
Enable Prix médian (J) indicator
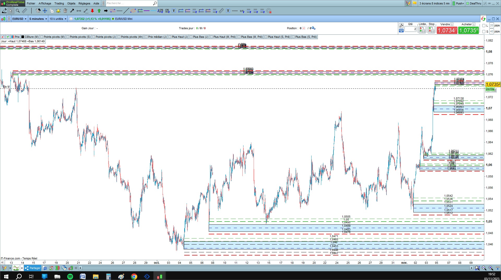[146, 37]
